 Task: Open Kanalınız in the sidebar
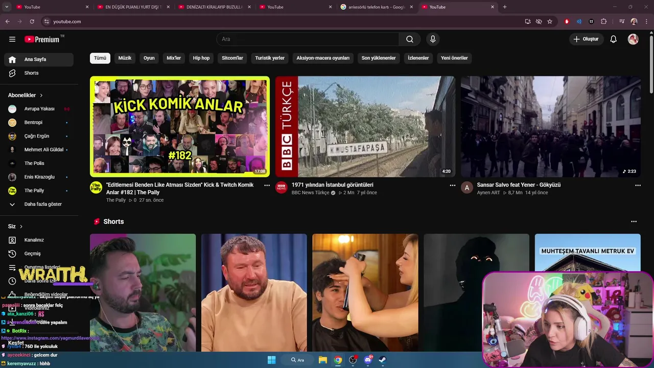tap(39, 240)
